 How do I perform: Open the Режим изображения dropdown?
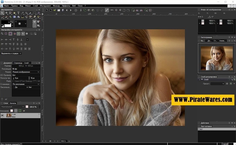coord(26,72)
